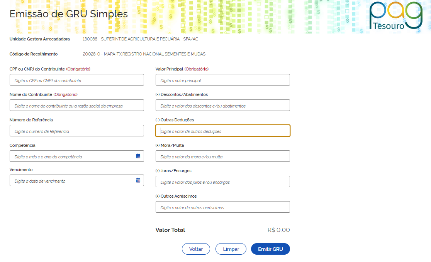
Task: Click the Valor Total amount R$ 0.00
Action: point(278,230)
